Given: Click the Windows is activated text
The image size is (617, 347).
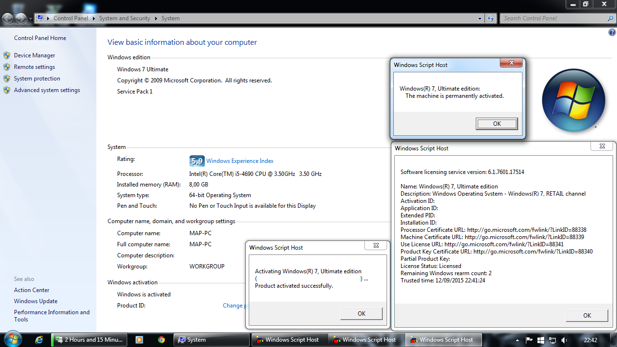Looking at the screenshot, I should click(144, 294).
